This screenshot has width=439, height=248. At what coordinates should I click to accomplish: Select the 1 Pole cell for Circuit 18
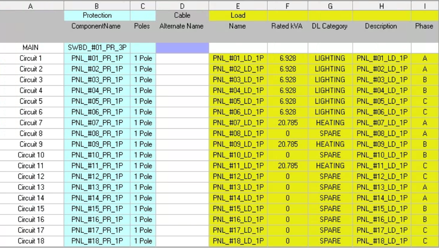[143, 241]
